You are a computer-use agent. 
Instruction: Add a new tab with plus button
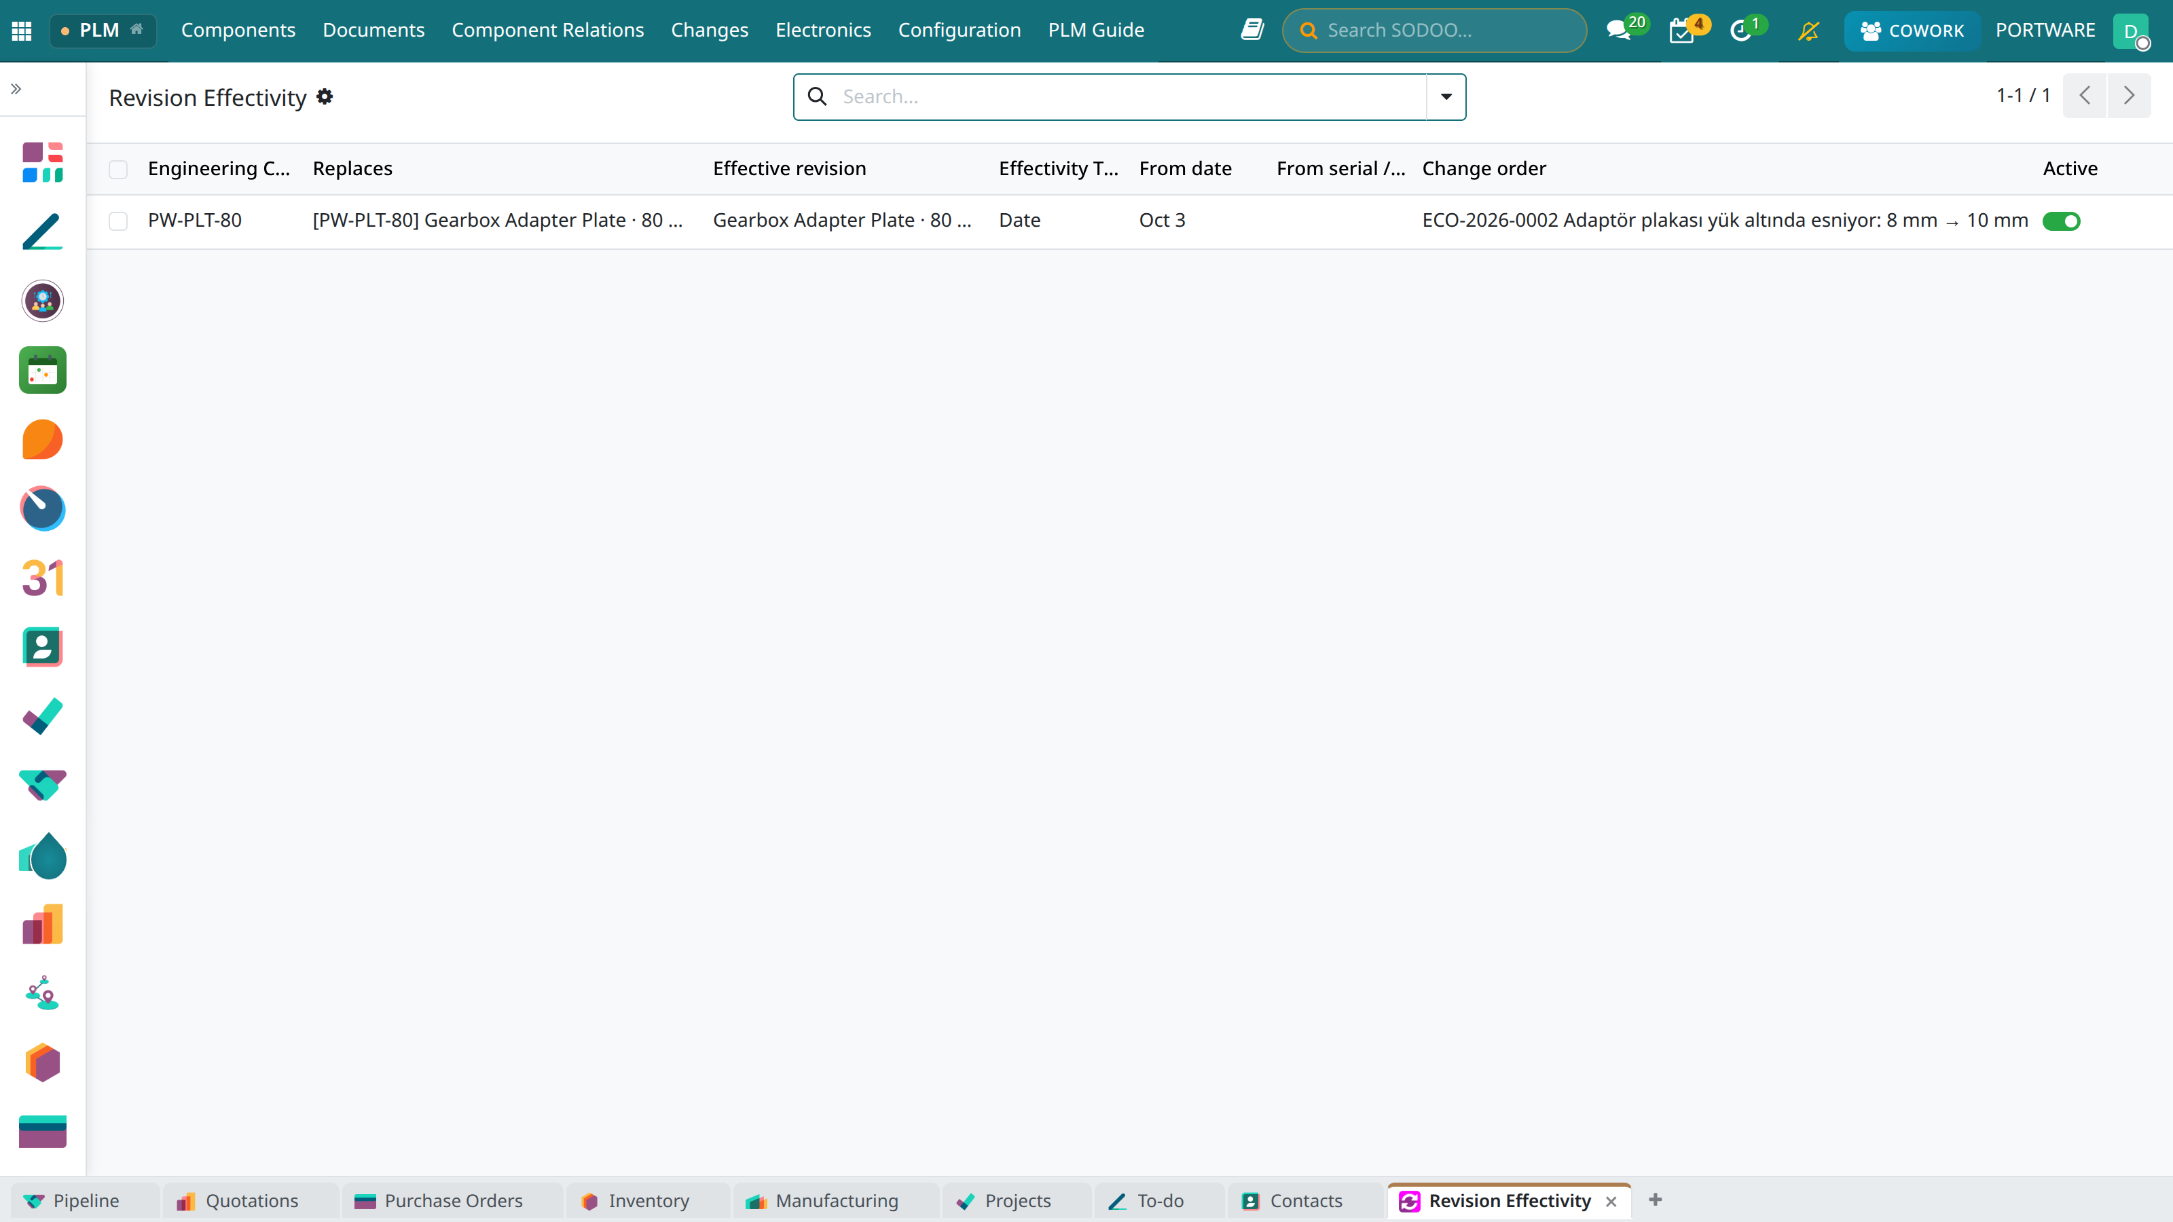click(x=1655, y=1200)
